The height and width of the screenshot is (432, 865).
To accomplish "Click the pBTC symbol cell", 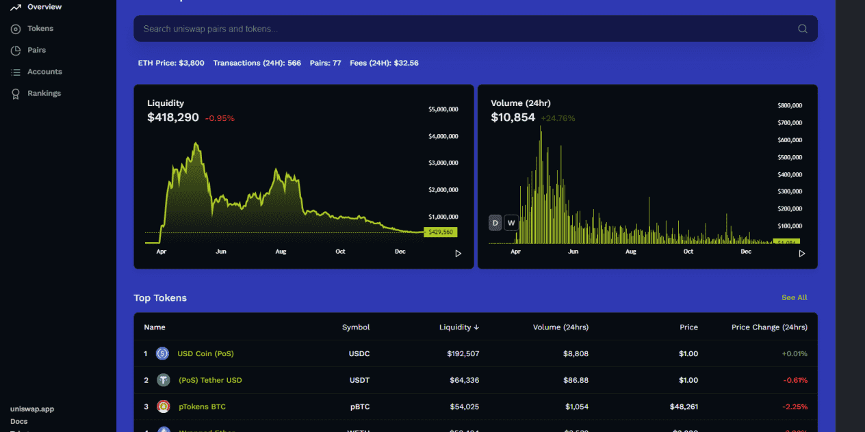I will tap(360, 407).
